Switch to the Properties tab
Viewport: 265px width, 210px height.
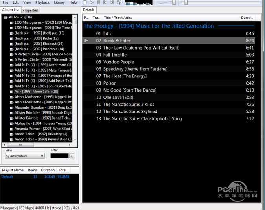point(30,10)
